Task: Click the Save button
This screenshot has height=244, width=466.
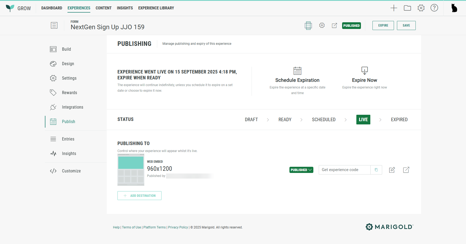Action: click(x=406, y=25)
